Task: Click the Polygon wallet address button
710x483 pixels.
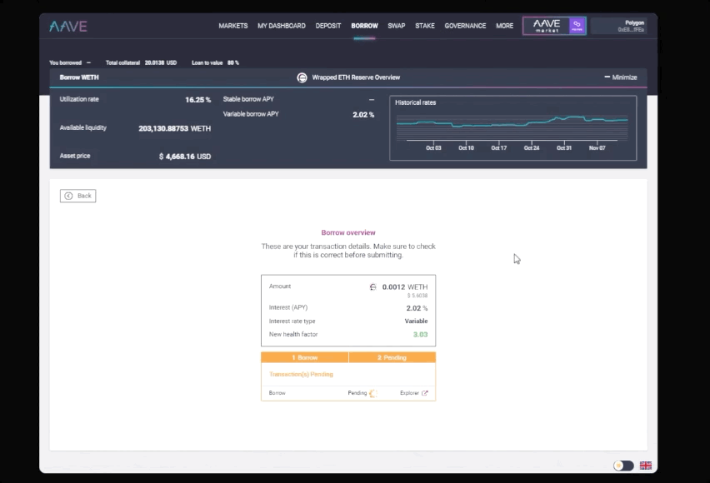Action: tap(619, 26)
